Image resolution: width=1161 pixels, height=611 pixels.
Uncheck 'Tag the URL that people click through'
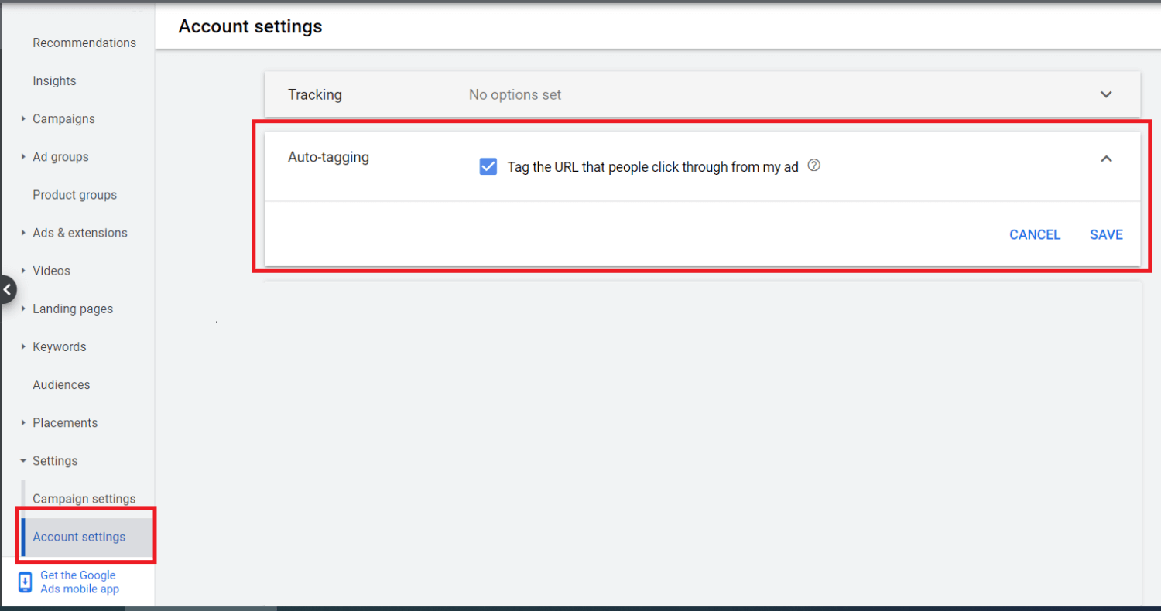pyautogui.click(x=488, y=166)
